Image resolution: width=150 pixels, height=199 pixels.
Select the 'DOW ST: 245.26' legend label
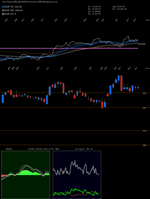[x=13, y=7]
